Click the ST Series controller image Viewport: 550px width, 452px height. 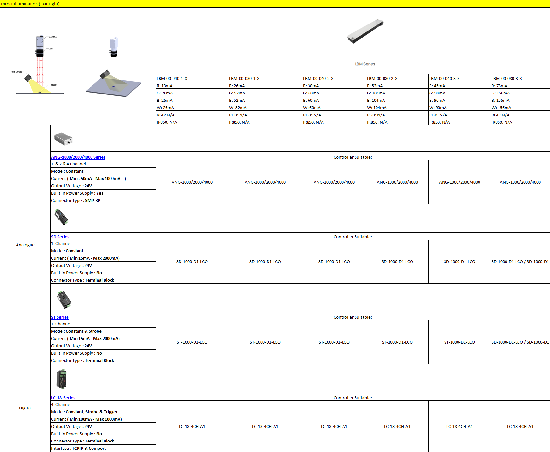click(64, 299)
